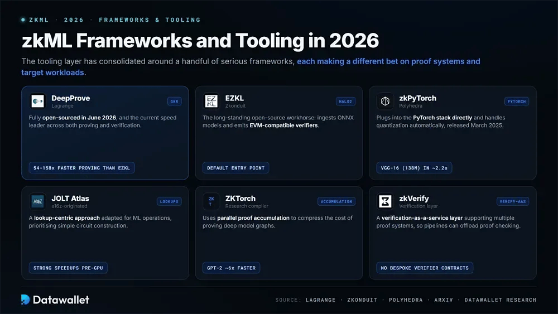Click the 'ZKML' header label
The image size is (558, 314).
(x=39, y=20)
